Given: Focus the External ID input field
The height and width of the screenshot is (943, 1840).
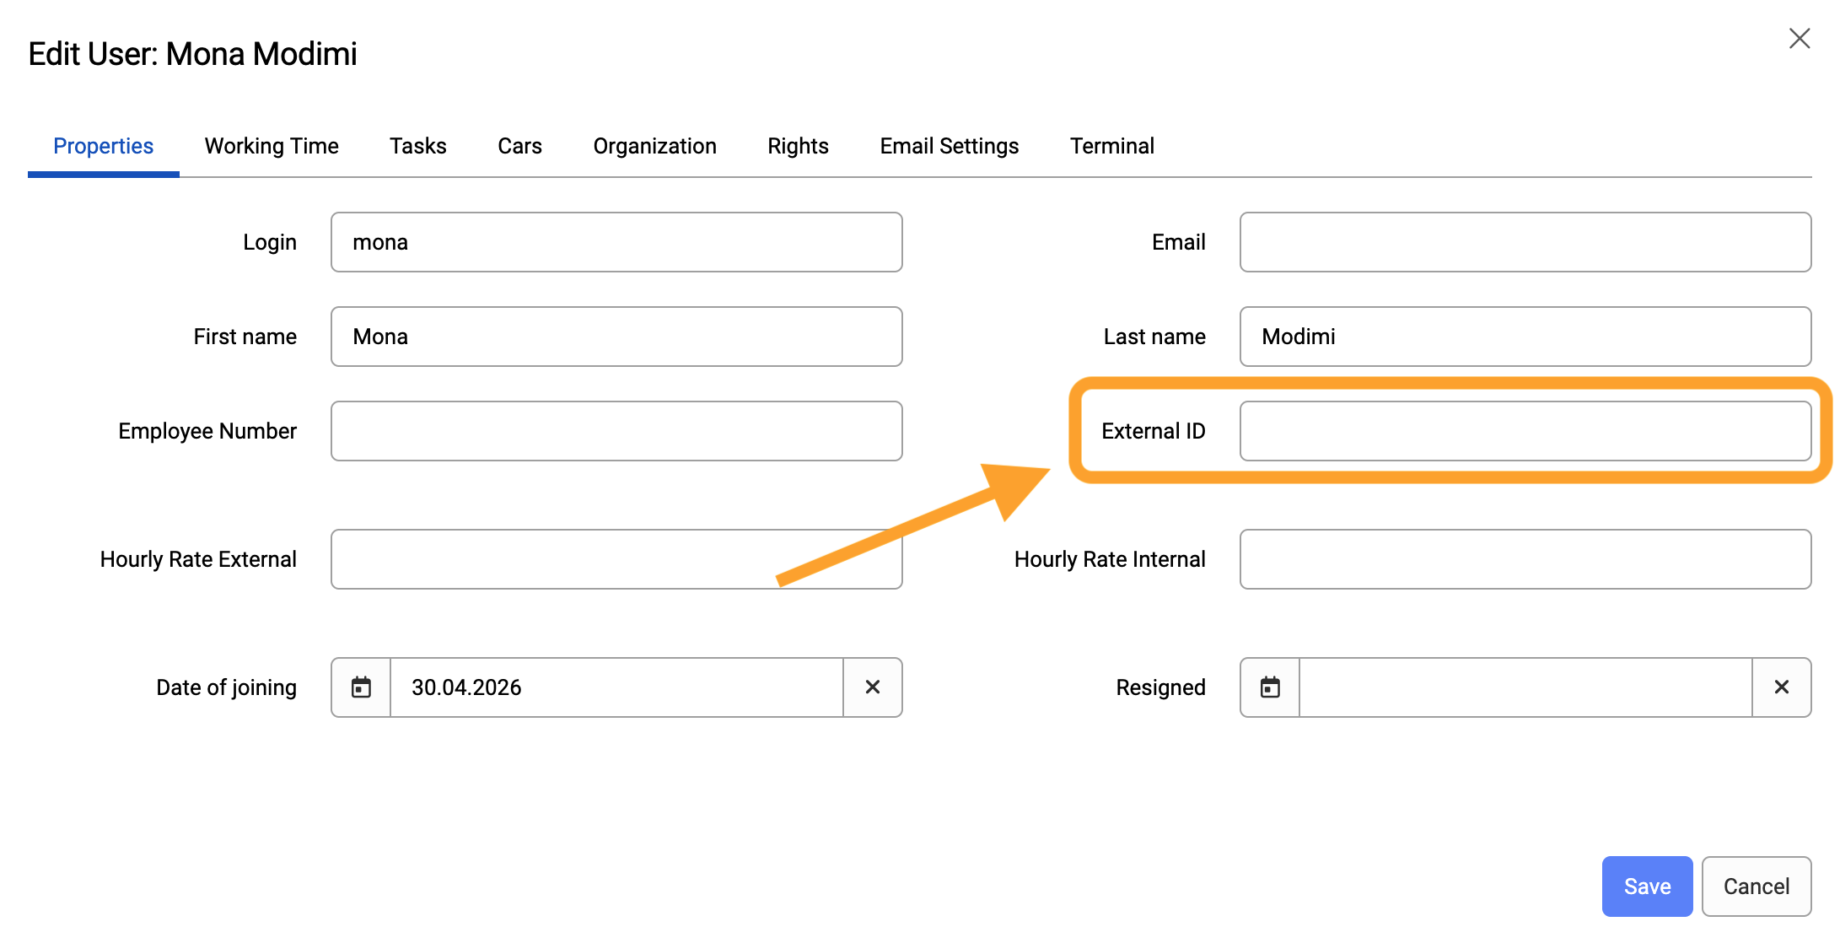Looking at the screenshot, I should pyautogui.click(x=1525, y=431).
